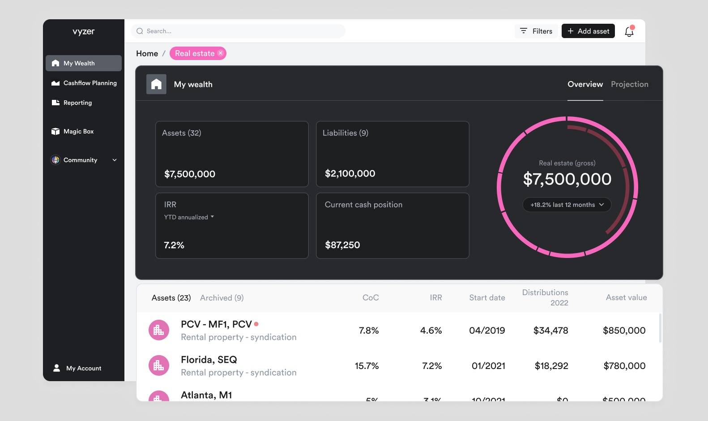Go to Home breadcrumb
The width and height of the screenshot is (708, 421).
coord(147,53)
